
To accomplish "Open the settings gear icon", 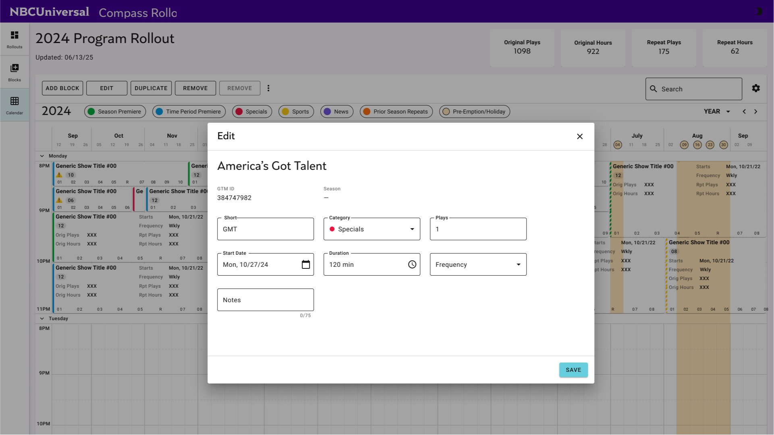I will (x=756, y=88).
